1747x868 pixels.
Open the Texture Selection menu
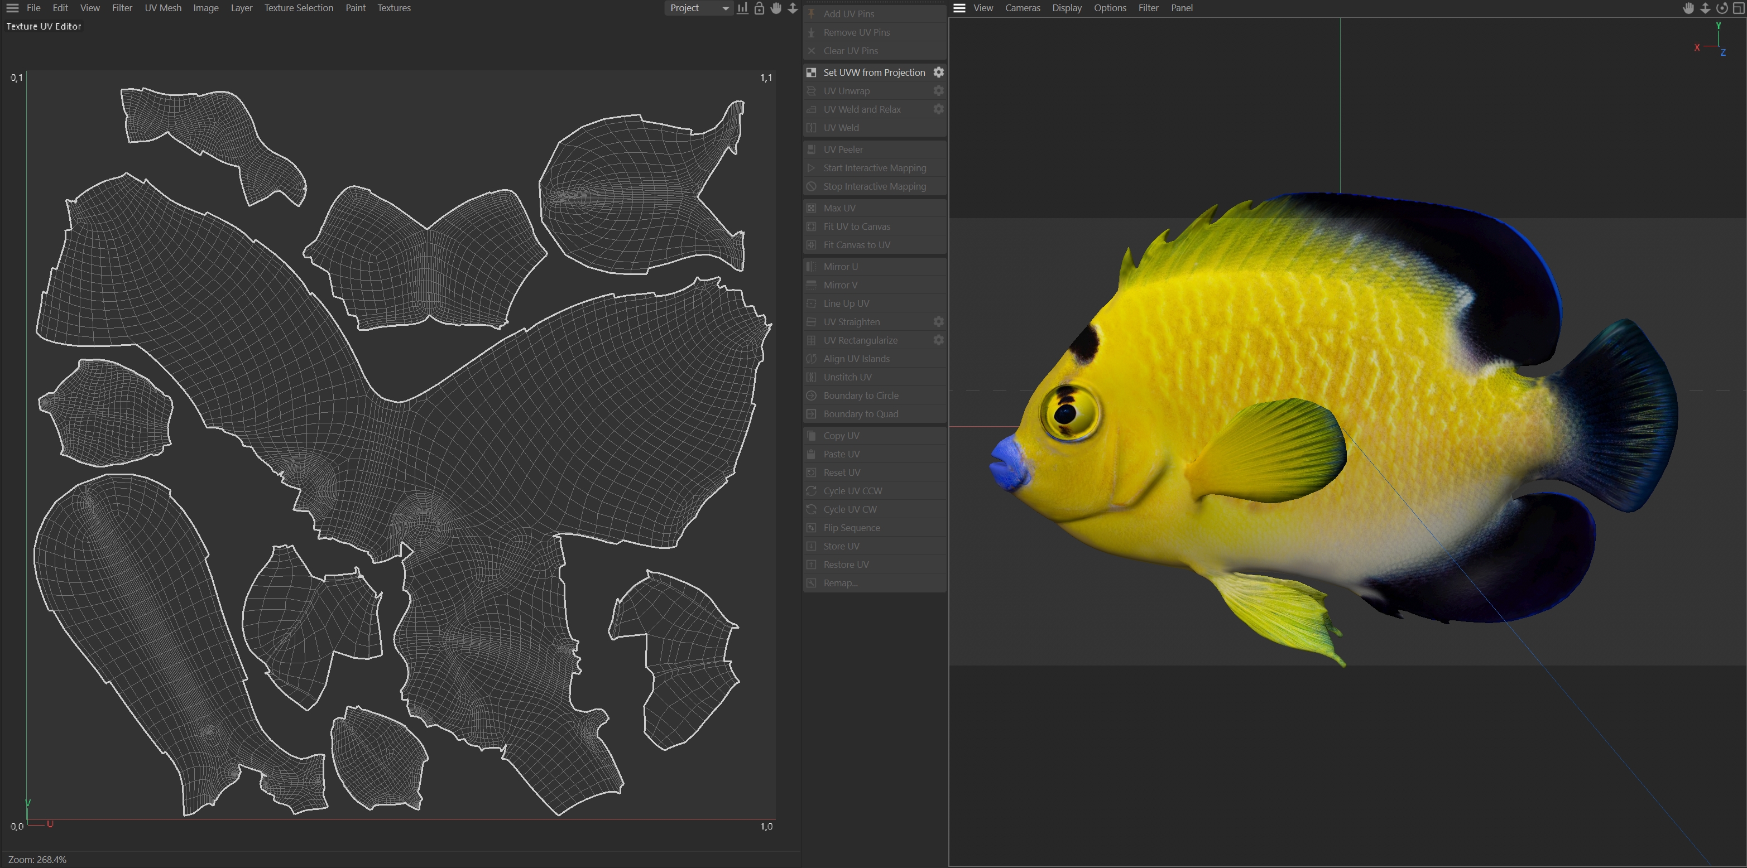[299, 8]
